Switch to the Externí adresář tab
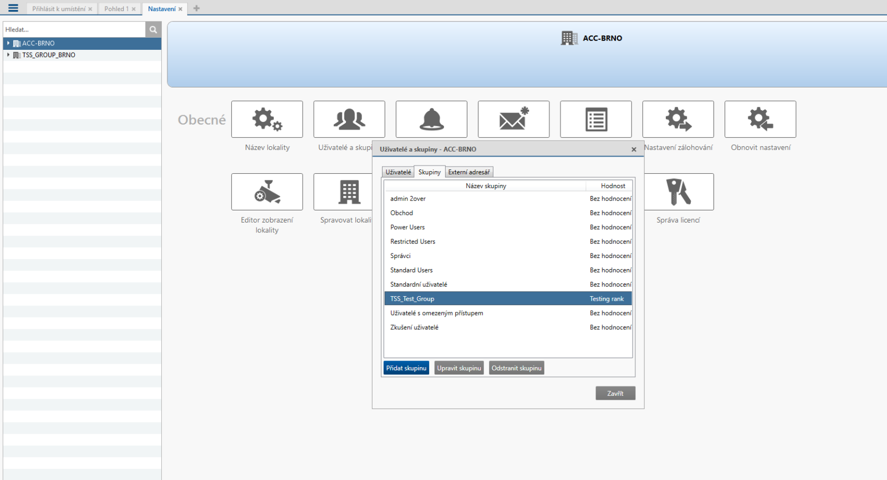887x480 pixels. click(x=468, y=172)
